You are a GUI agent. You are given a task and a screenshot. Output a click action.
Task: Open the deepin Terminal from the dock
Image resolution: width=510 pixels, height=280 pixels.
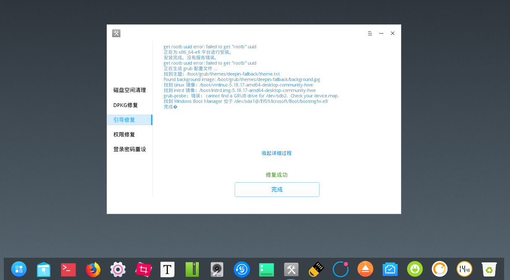[x=68, y=269]
